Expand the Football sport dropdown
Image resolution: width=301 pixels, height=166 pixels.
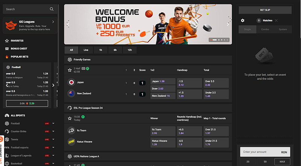click(53, 123)
